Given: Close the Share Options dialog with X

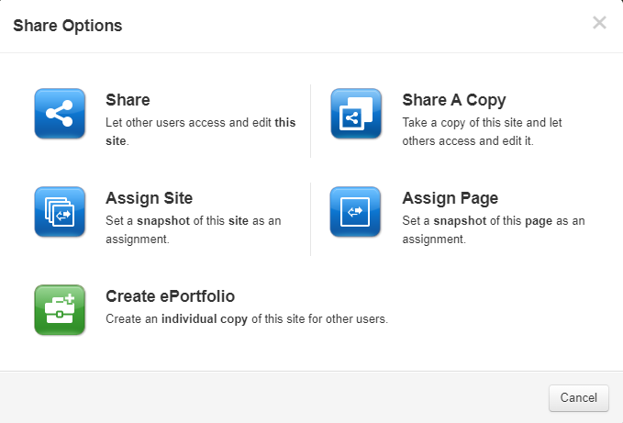Looking at the screenshot, I should click(599, 23).
